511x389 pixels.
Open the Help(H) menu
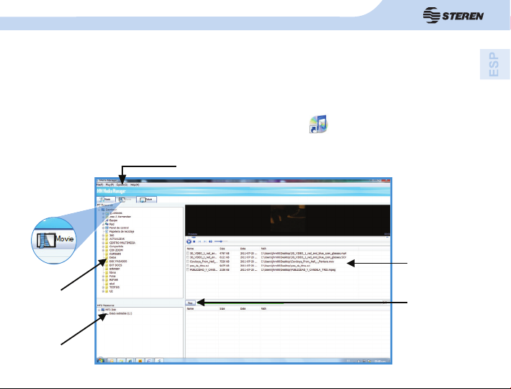tap(135, 185)
